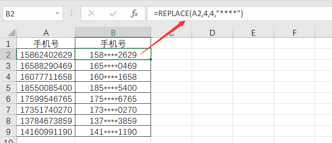Click the Enter checkmark formula icon
The image size is (332, 143).
coord(113,14)
